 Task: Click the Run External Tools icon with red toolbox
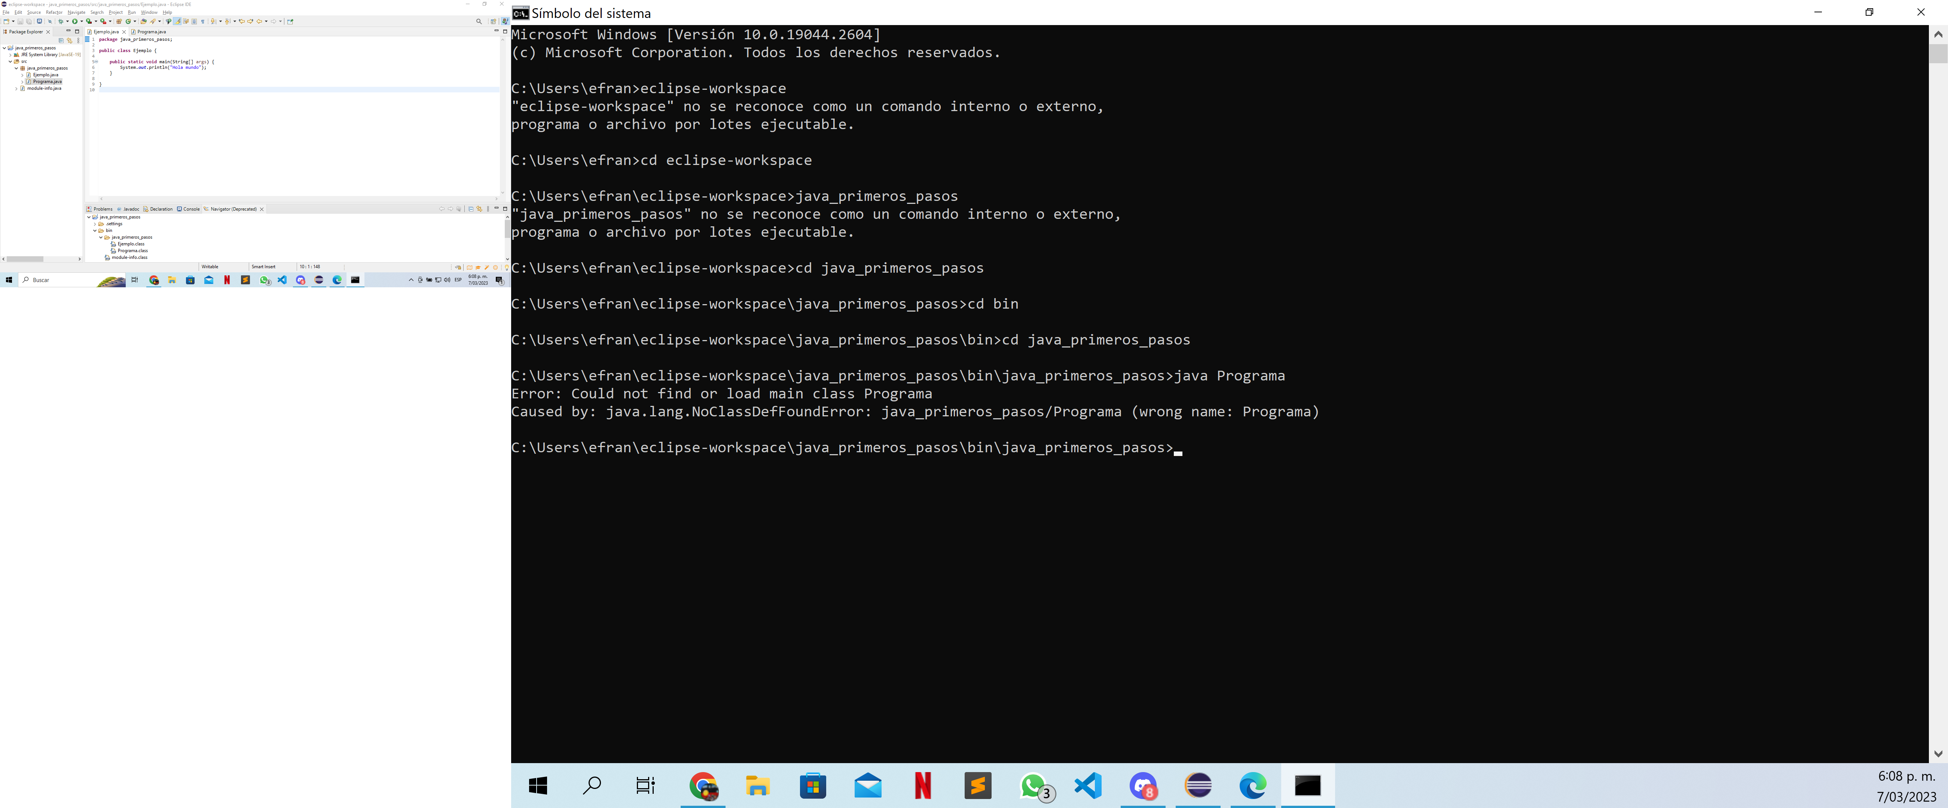[103, 21]
